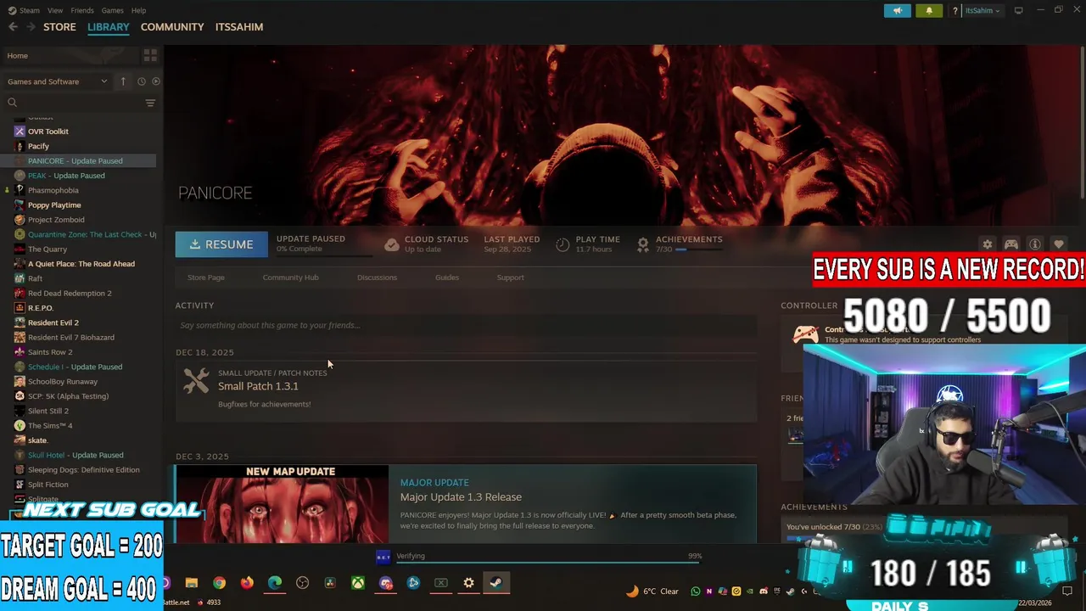1086x611 pixels.
Task: Open the New Map Update thumbnail
Action: pyautogui.click(x=282, y=504)
